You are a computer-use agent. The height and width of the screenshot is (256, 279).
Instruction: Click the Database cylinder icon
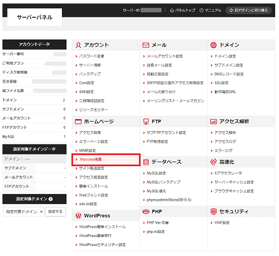pyautogui.click(x=146, y=162)
